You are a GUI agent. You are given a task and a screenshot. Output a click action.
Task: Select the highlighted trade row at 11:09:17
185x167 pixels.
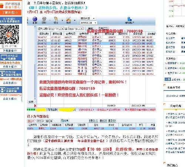coord(96,43)
